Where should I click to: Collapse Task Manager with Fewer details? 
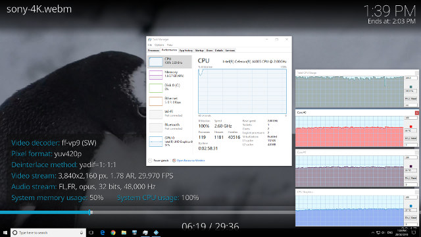tap(159, 161)
